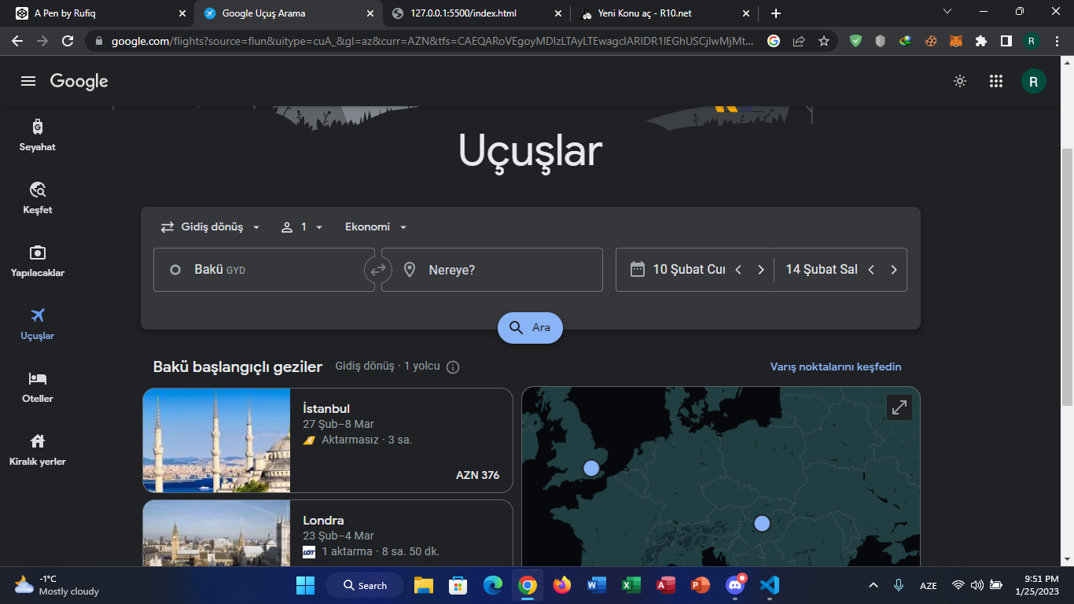The width and height of the screenshot is (1074, 604).
Task: Open Varış noktalarını keşfedin link
Action: tap(836, 367)
